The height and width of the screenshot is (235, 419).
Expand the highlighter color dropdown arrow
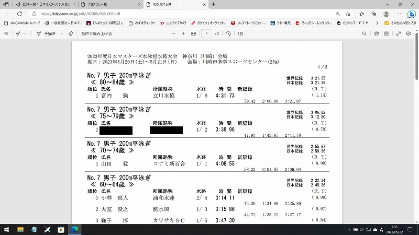26,33
